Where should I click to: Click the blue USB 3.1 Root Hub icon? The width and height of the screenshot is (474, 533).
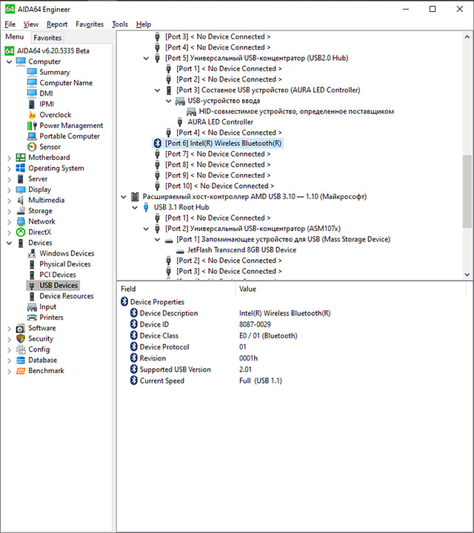point(146,207)
